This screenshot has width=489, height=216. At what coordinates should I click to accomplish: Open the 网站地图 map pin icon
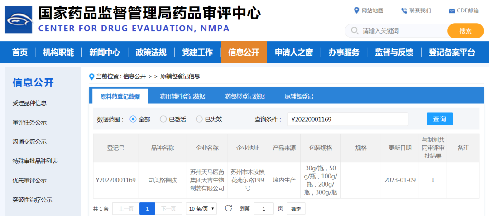(x=356, y=10)
